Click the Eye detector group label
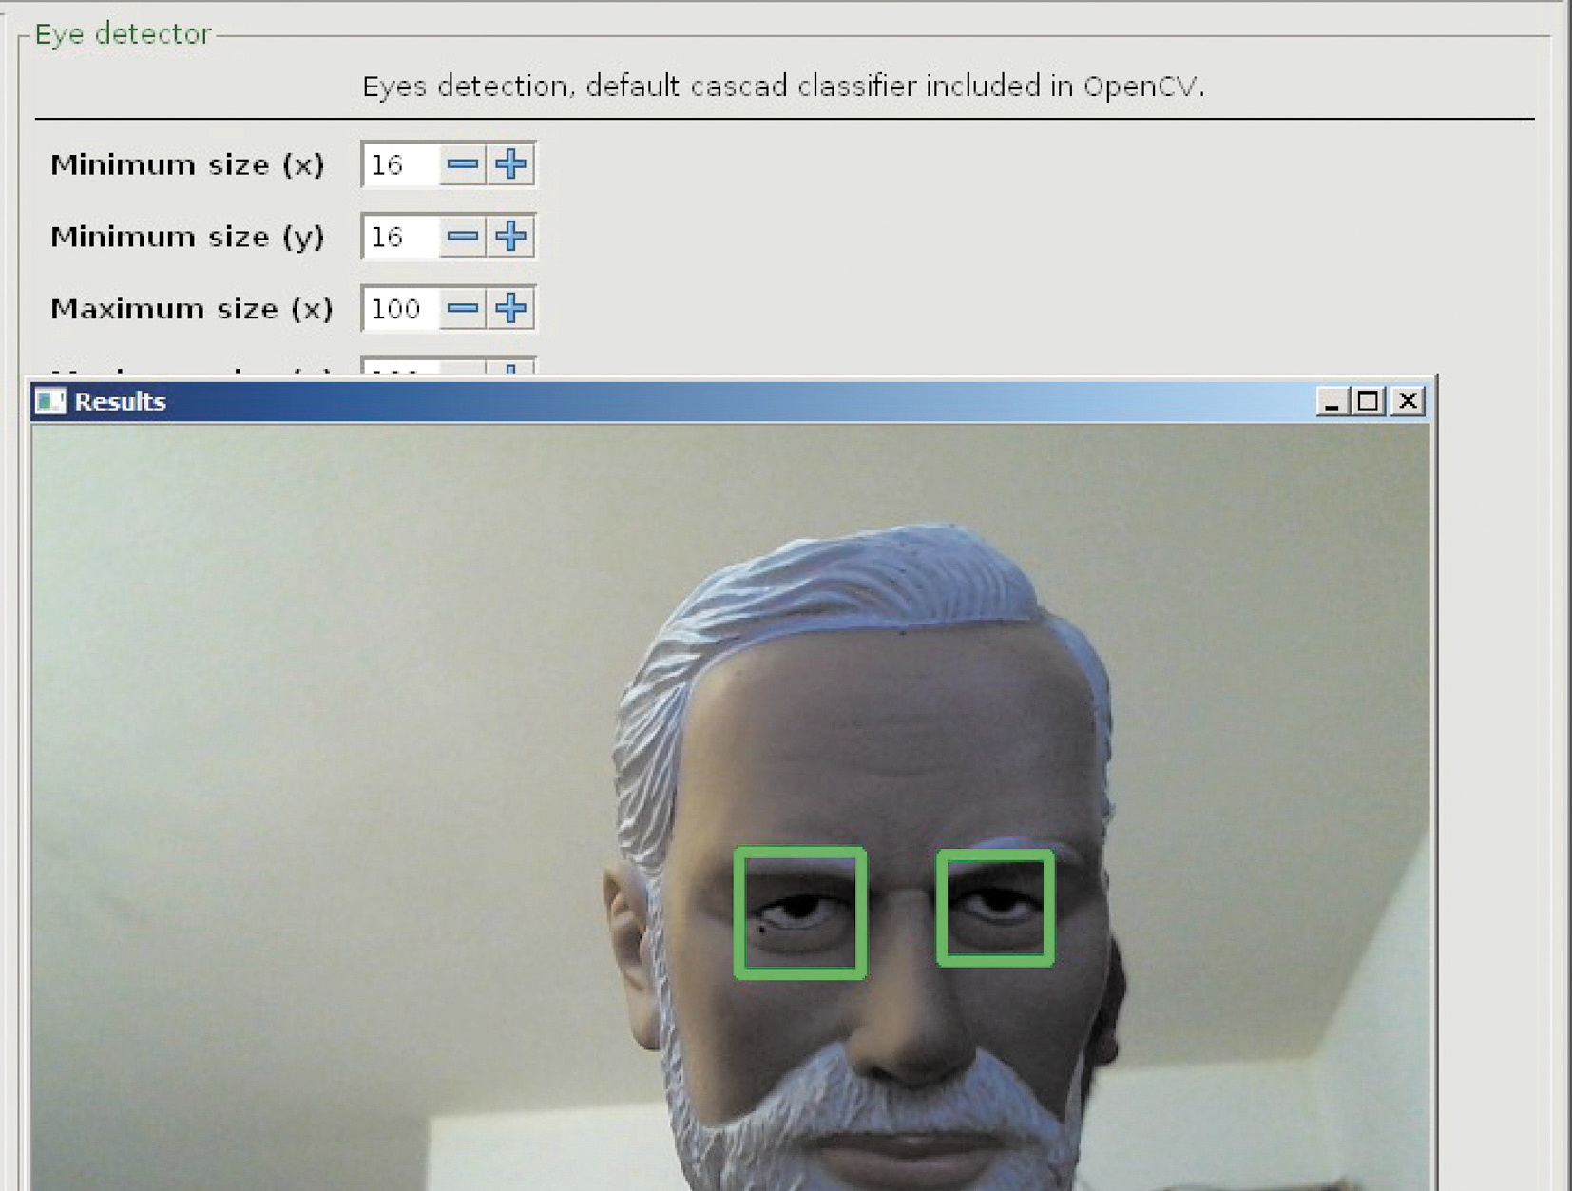The width and height of the screenshot is (1572, 1191). coord(123,34)
